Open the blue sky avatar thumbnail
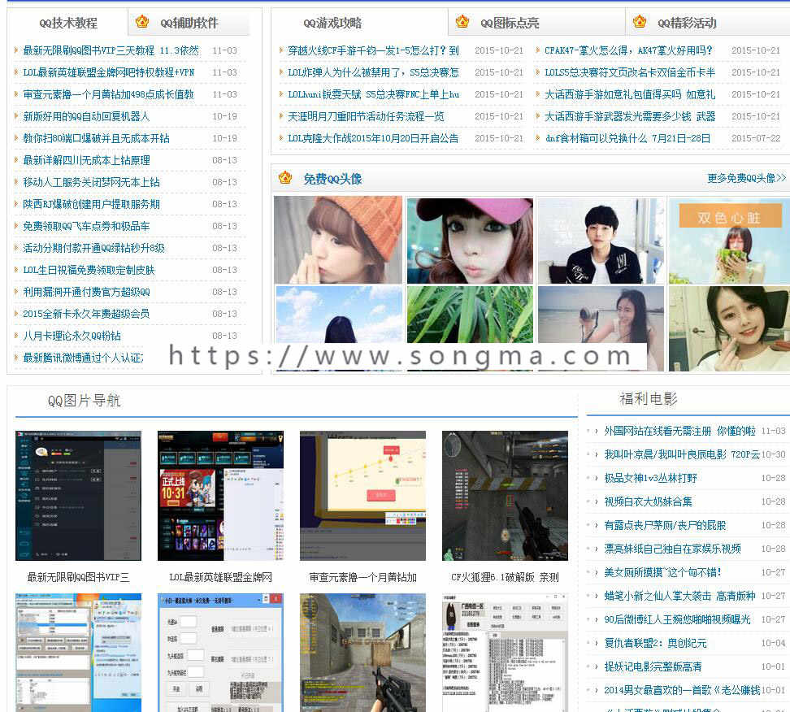Screen dimensions: 790x712 tap(339, 315)
